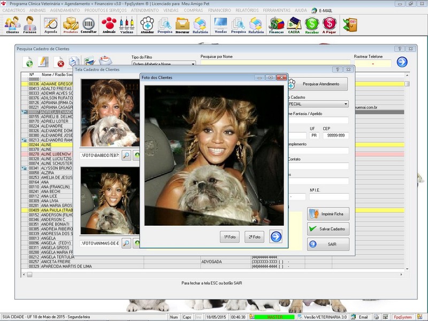Click the blue arrow in Foto dos Clientes
The height and width of the screenshot is (321, 428).
pos(276,236)
